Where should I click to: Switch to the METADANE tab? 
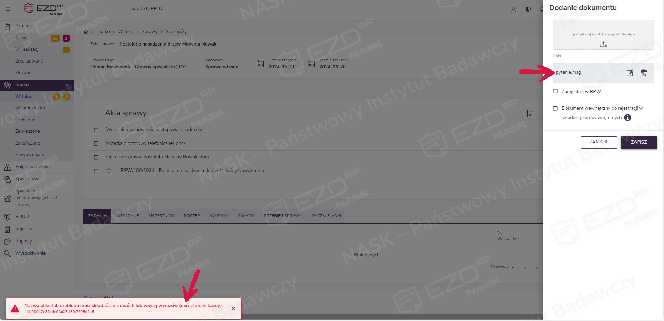[x=128, y=216]
